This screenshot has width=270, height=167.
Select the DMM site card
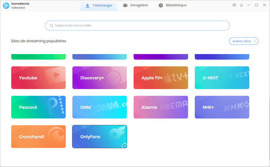[100, 107]
